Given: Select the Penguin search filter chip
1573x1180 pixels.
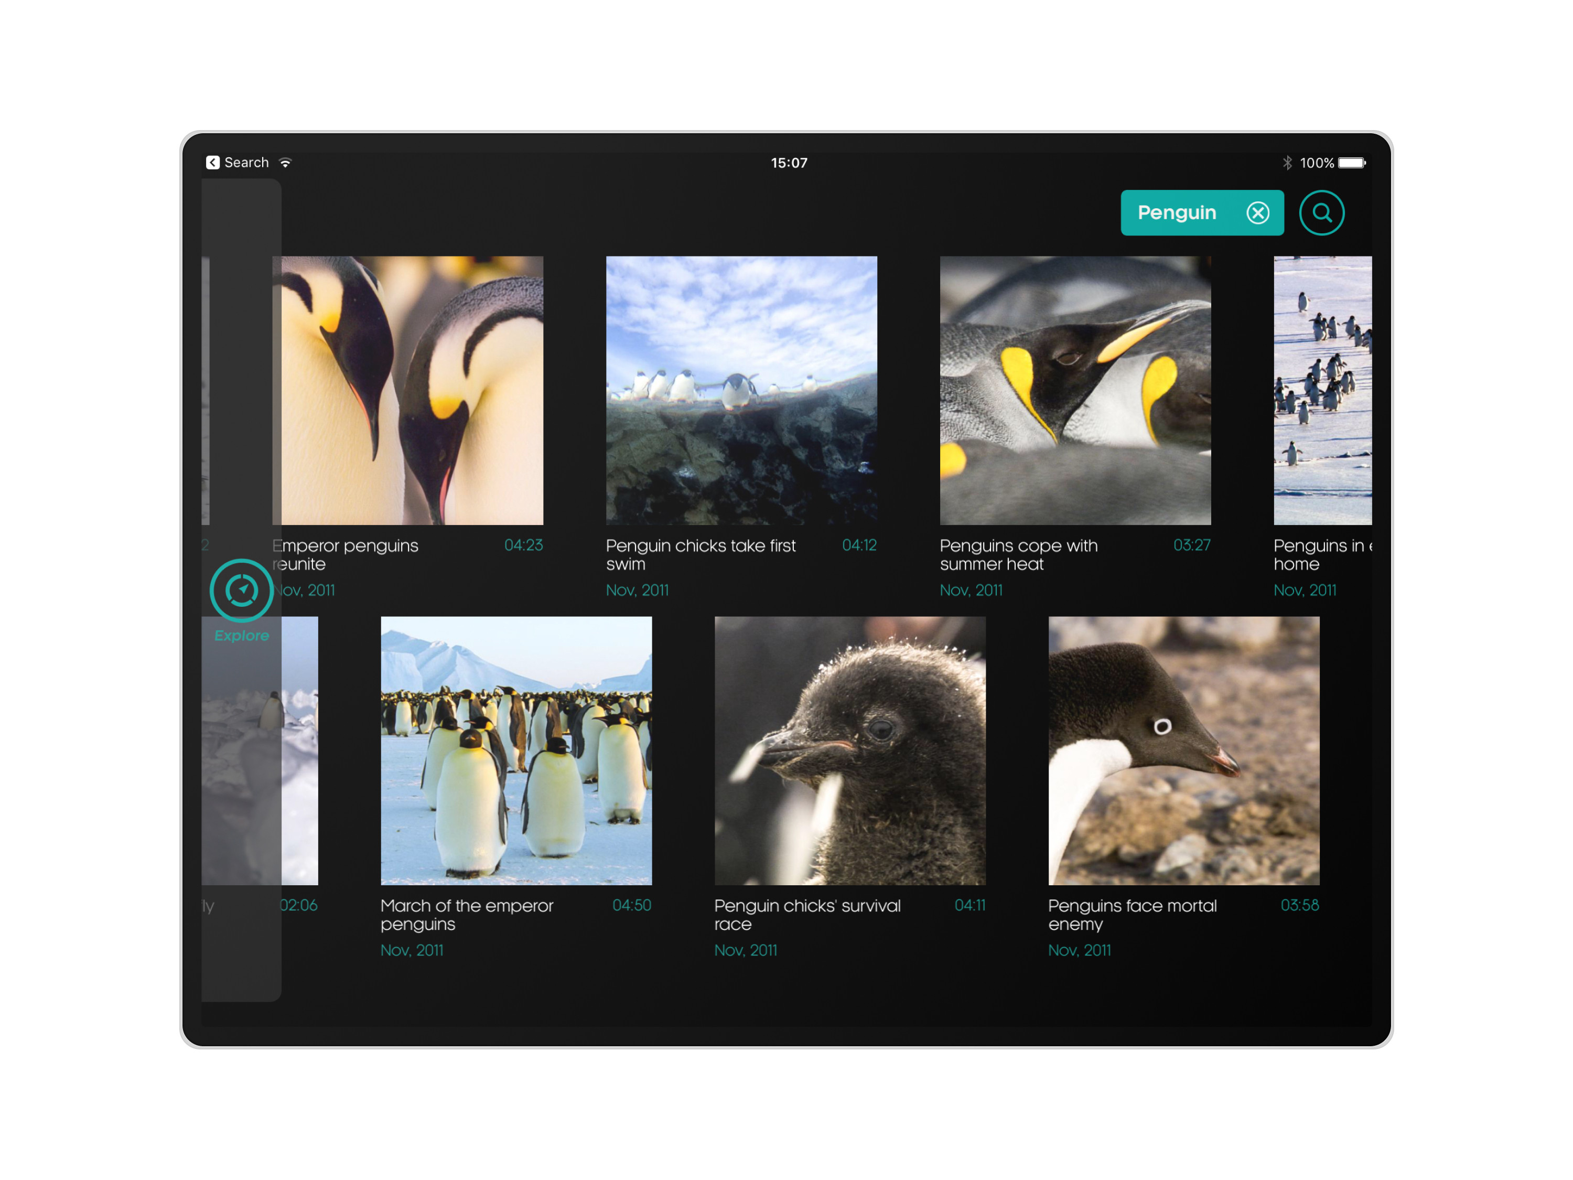Looking at the screenshot, I should coord(1177,213).
